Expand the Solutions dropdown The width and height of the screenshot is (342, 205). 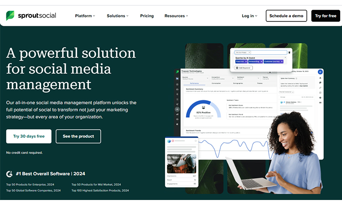tap(118, 16)
